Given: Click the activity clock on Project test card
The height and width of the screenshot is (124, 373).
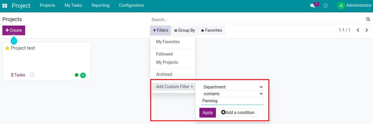Looking at the screenshot, I should 32,75.
